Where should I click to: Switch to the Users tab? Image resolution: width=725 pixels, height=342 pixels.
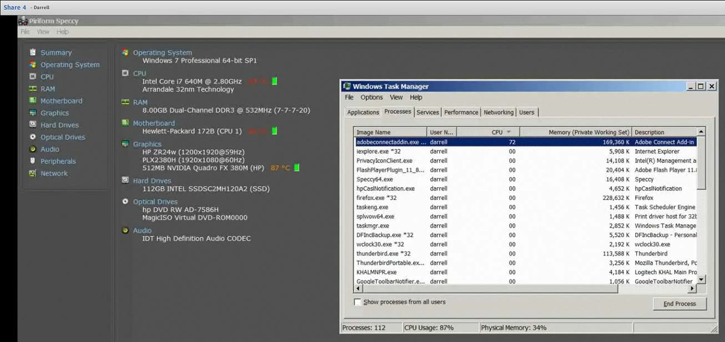(x=527, y=112)
